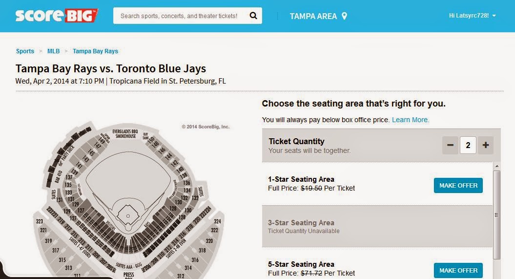Click in the ticket search field
Image resolution: width=515 pixels, height=279 pixels.
[x=179, y=16]
